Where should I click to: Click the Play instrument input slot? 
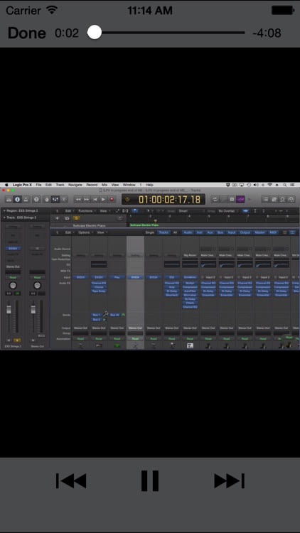click(117, 277)
